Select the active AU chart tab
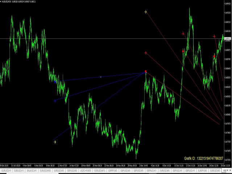 (x=225, y=171)
